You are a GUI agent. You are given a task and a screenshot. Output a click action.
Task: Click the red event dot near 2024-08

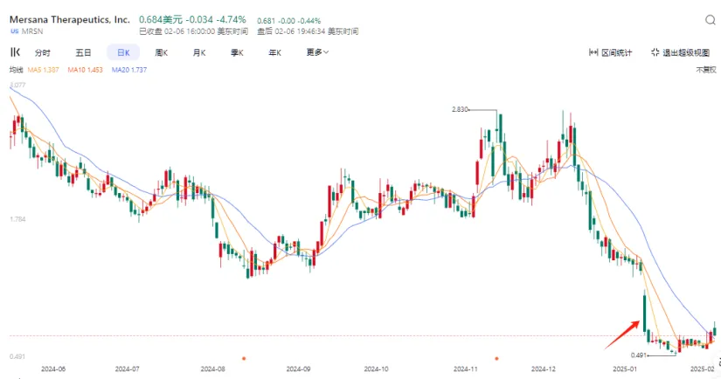click(x=243, y=357)
